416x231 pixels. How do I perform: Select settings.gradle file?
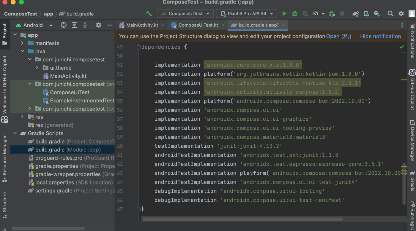(71, 191)
